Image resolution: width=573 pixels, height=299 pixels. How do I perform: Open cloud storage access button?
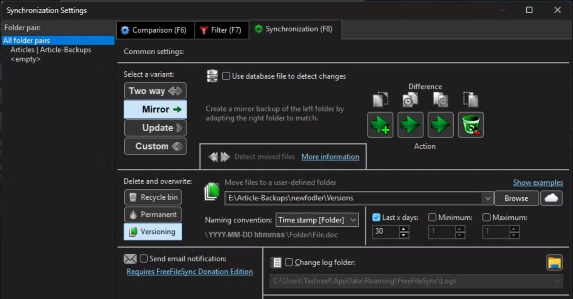click(551, 198)
